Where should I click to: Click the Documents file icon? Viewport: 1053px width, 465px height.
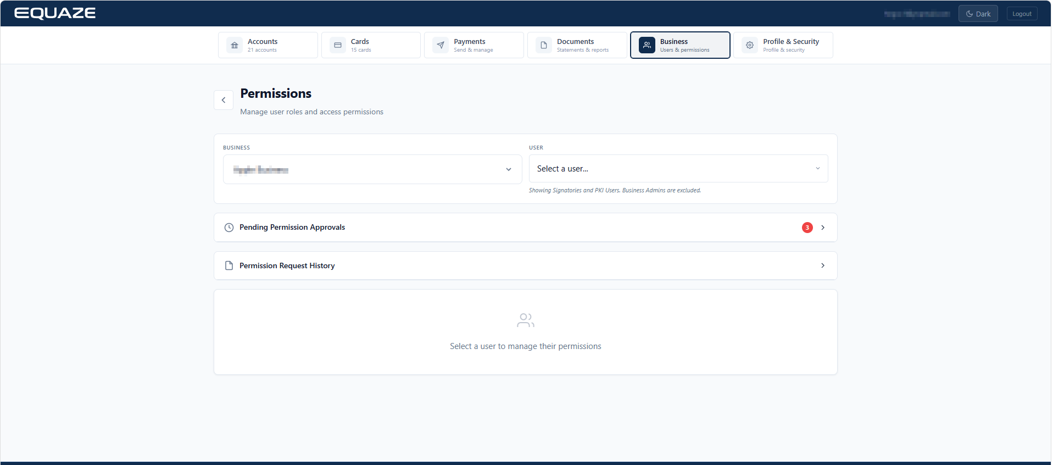point(544,45)
